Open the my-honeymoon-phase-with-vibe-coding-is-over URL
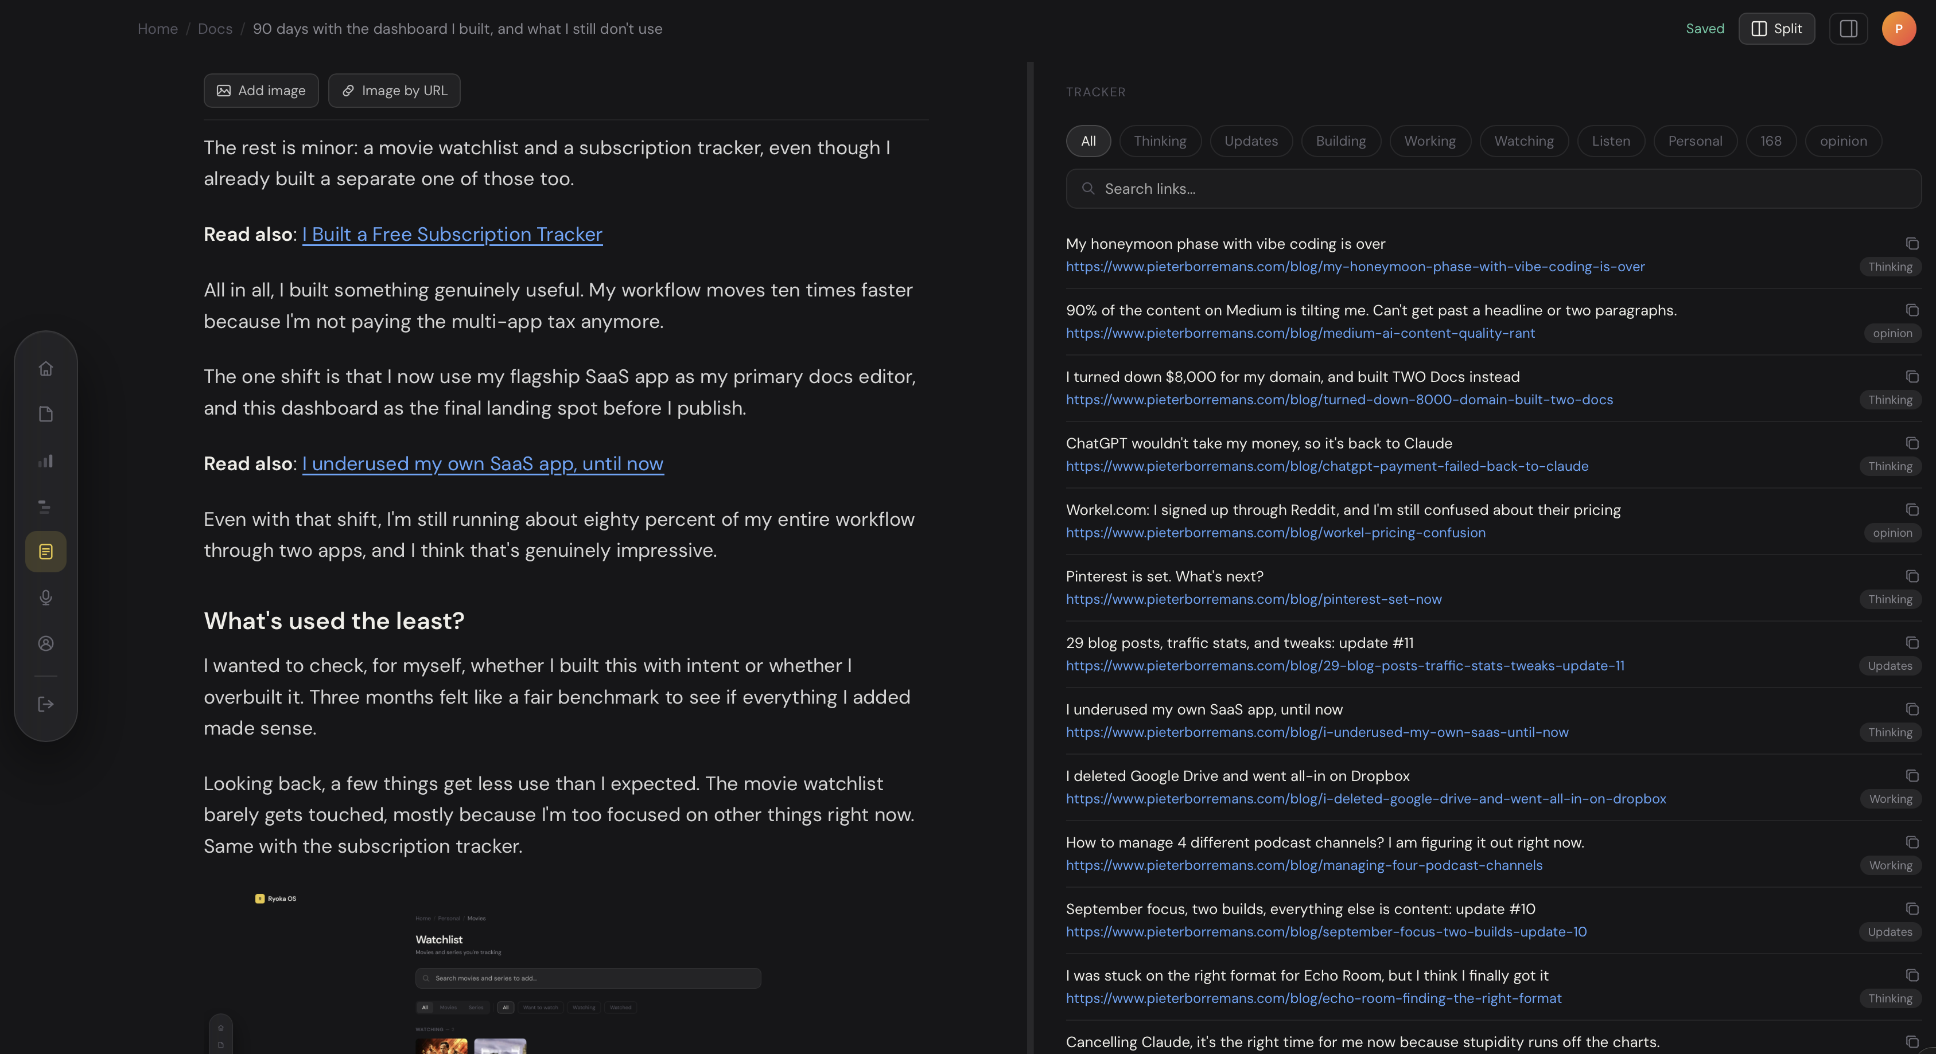Viewport: 1936px width, 1054px height. [1355, 267]
